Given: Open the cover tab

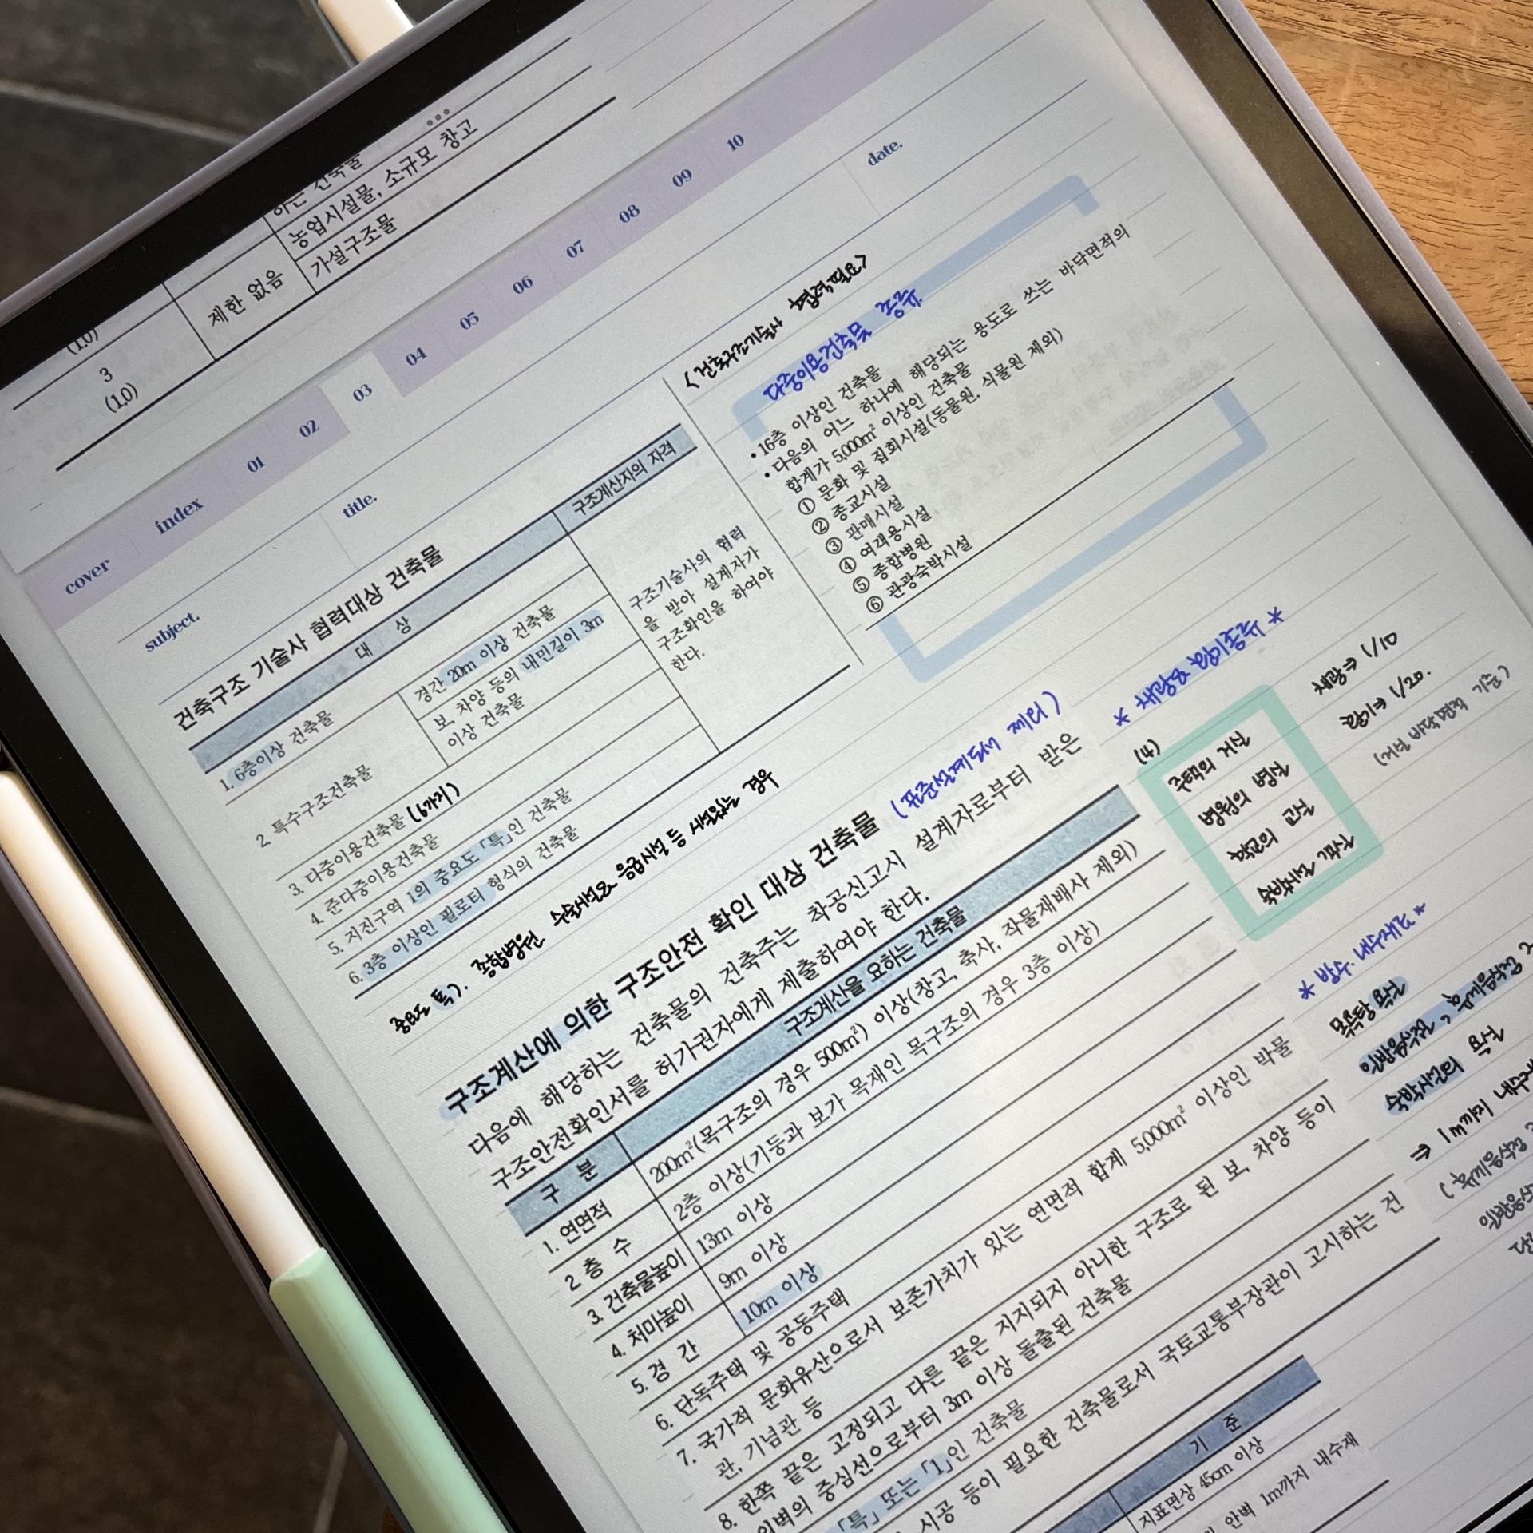Looking at the screenshot, I should pos(88,576).
